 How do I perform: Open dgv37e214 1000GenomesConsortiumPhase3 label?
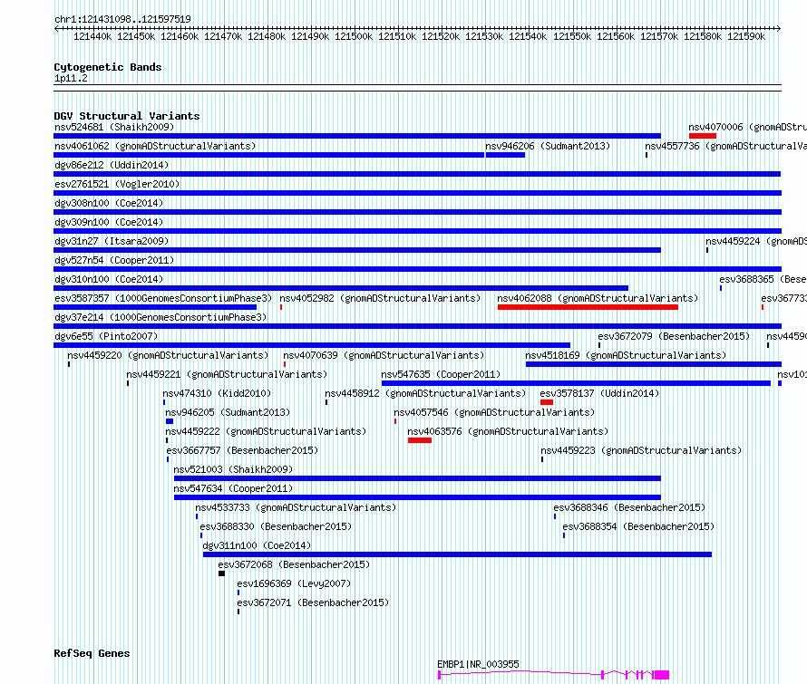tap(160, 317)
